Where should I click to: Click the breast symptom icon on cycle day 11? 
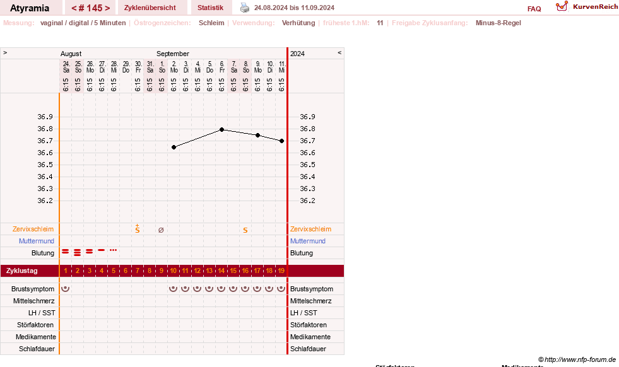(185, 288)
